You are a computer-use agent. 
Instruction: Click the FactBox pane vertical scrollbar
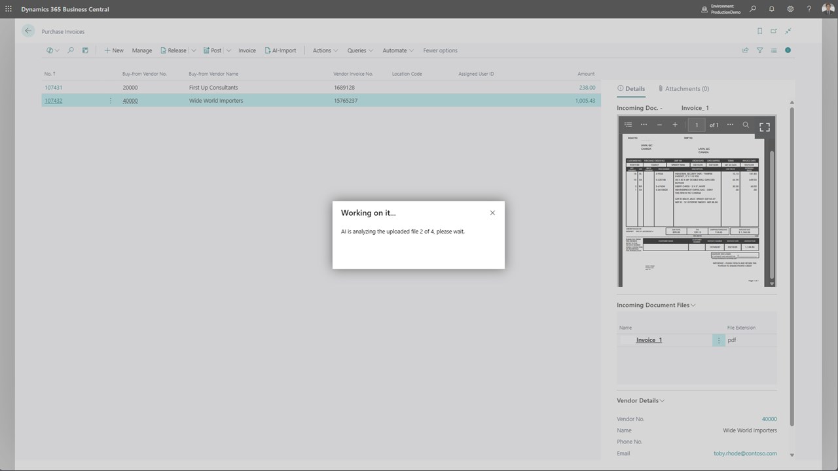click(x=792, y=262)
